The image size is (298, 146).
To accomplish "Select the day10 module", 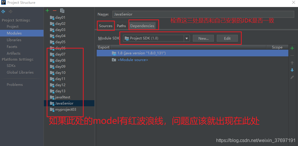I will (60, 72).
